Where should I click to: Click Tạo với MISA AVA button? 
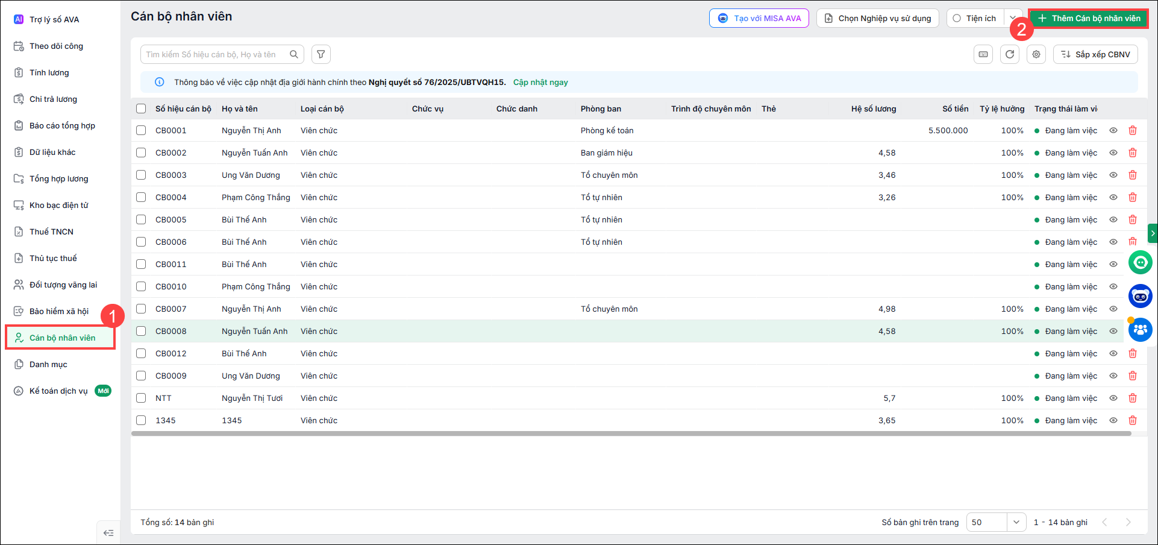[759, 18]
